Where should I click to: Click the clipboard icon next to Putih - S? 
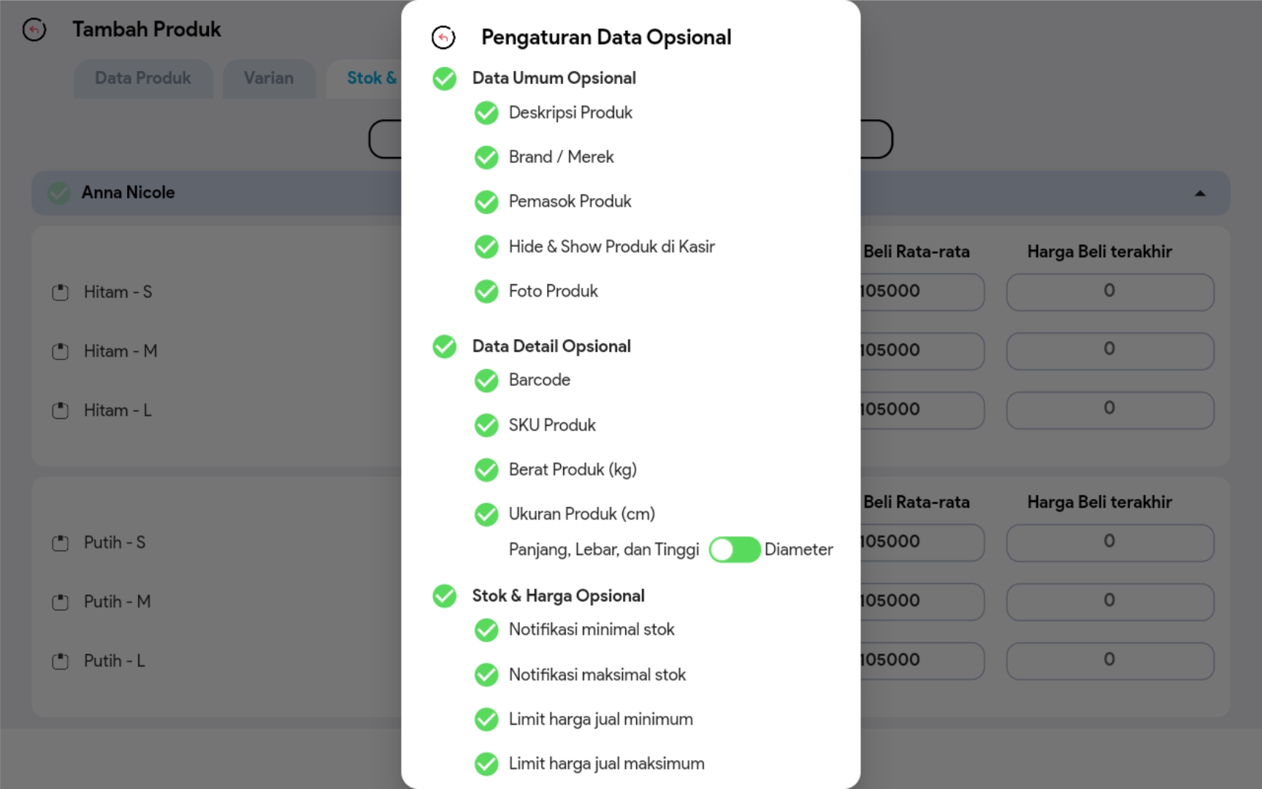(61, 543)
